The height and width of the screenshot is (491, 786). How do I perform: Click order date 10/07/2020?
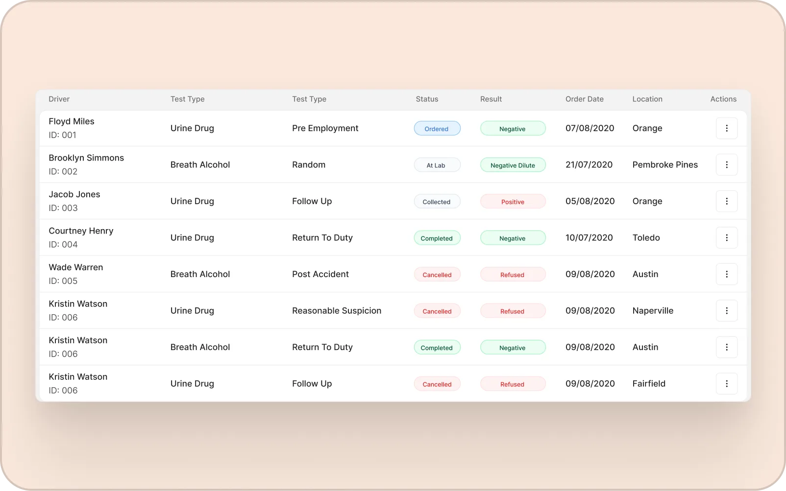tap(589, 238)
